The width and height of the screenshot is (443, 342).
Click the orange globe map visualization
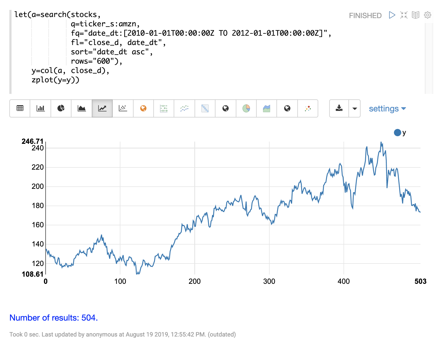[143, 108]
